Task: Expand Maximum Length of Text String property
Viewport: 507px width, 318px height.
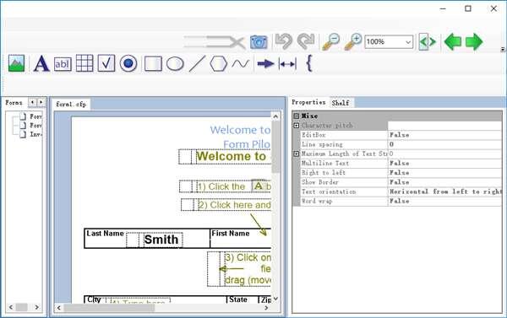Action: coord(297,154)
